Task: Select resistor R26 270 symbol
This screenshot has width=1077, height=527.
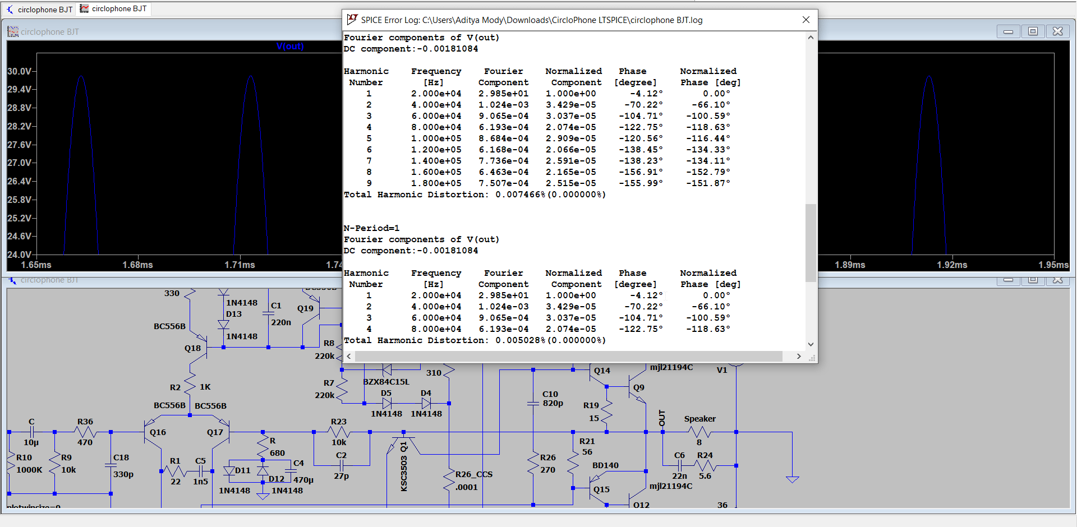Action: 533,463
